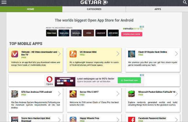Click the Minecraft Pocket Edition icon
The image size is (188, 122).
[x=132, y=94]
